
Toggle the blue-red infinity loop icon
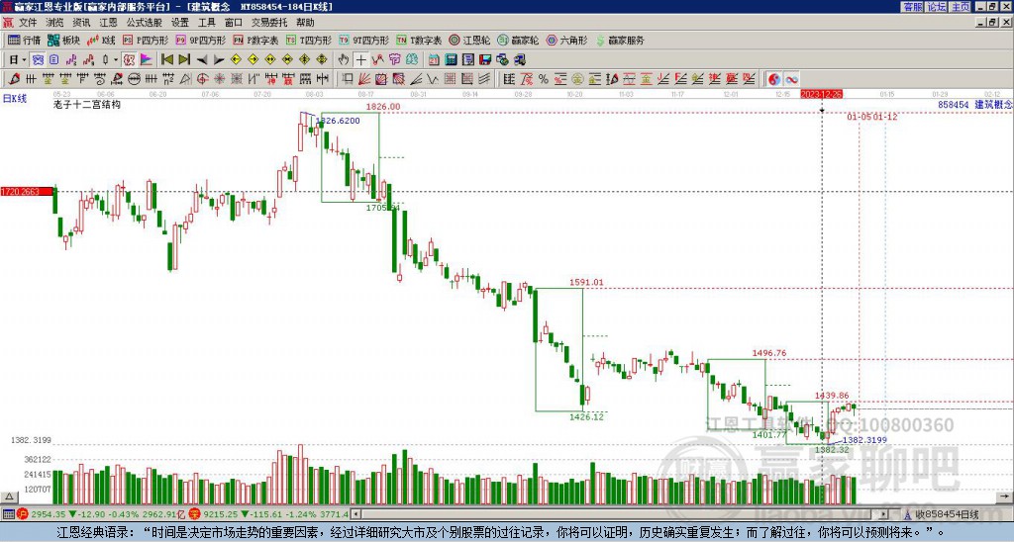click(791, 79)
